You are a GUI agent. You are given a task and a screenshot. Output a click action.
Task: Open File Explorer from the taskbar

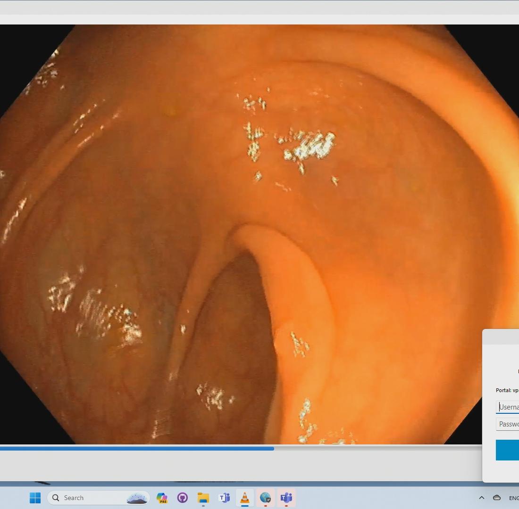click(203, 498)
